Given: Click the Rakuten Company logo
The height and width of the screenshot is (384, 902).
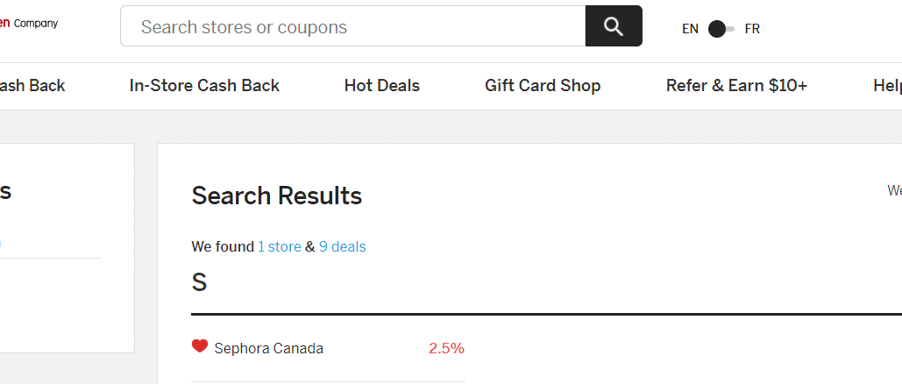Looking at the screenshot, I should pyautogui.click(x=29, y=24).
